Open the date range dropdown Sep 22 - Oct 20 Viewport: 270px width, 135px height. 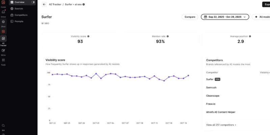coord(225,17)
